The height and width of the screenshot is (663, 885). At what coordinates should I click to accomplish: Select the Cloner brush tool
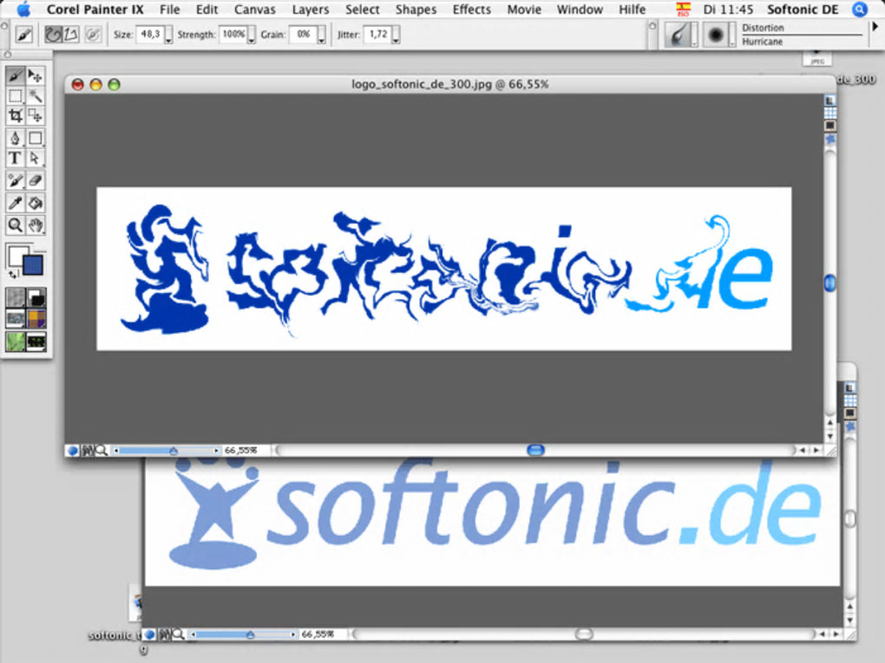[x=16, y=181]
